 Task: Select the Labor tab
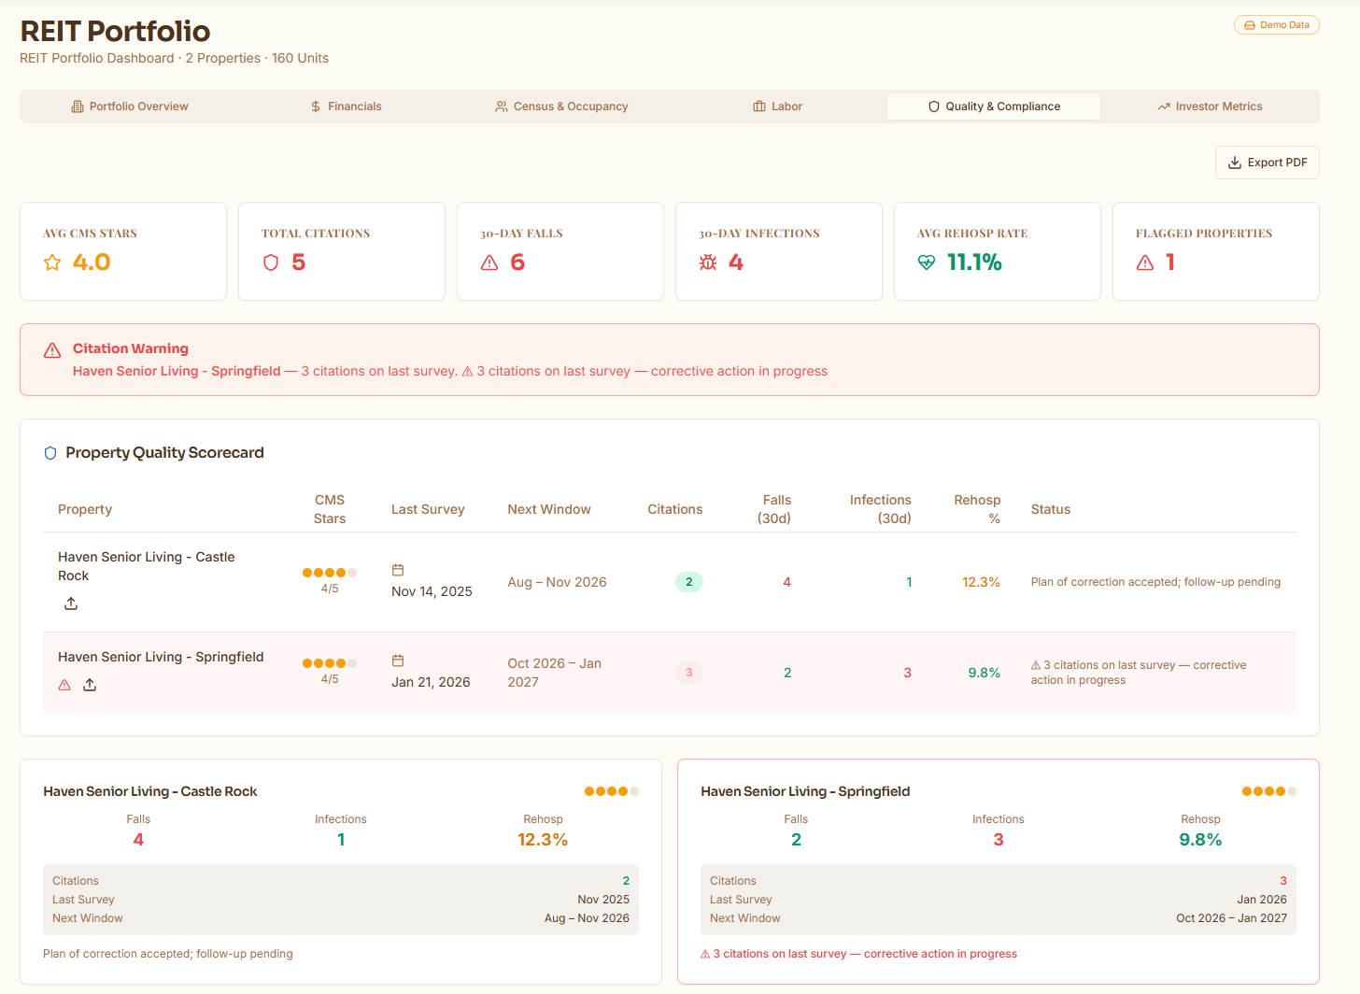777,106
